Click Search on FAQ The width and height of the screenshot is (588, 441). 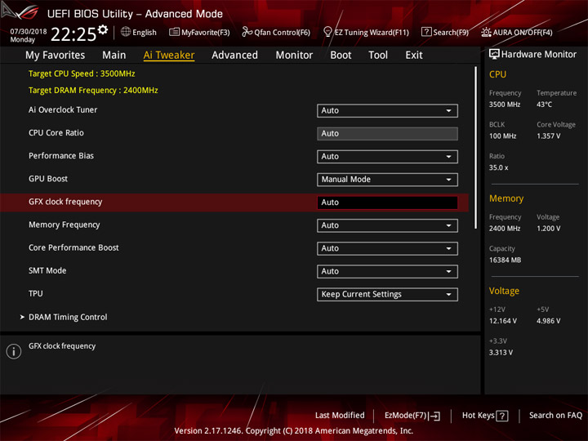(555, 415)
